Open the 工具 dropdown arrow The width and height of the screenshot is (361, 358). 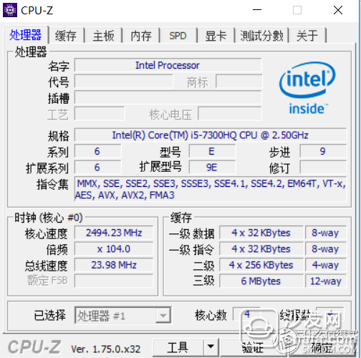211,347
